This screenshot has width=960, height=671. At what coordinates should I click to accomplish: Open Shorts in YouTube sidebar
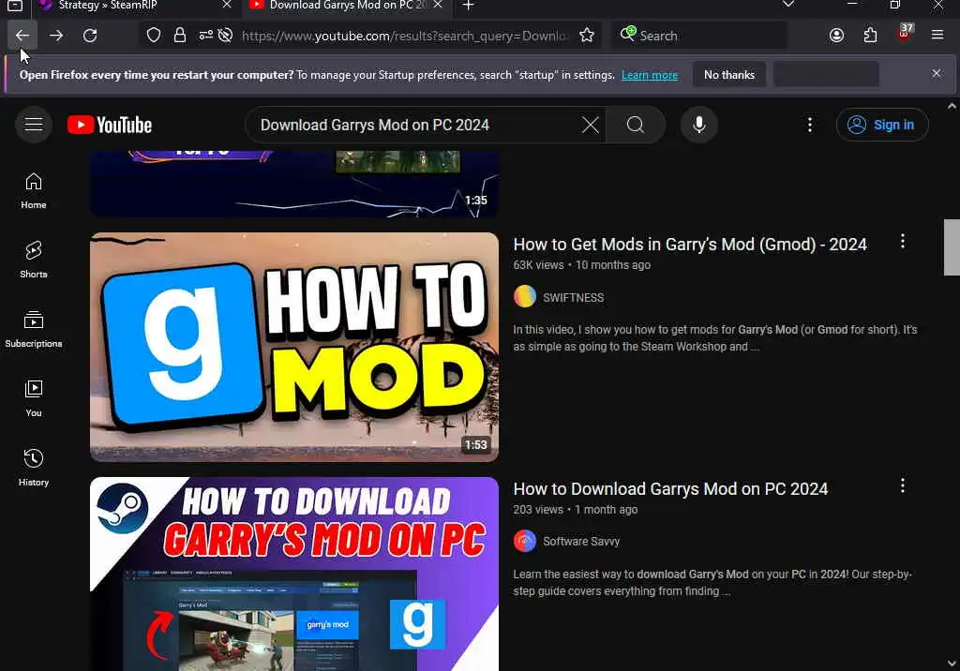point(34,260)
